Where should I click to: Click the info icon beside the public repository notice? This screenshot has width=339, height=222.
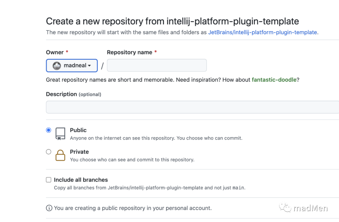(x=49, y=208)
